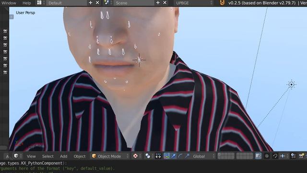This screenshot has width=307, height=173.
Task: Click the OpenGL render image icon
Action: [301, 156]
